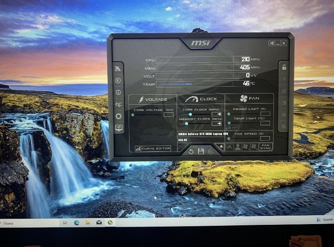The height and width of the screenshot is (247, 334).
Task: Open the Mail app from the taskbar
Action: pos(99,222)
